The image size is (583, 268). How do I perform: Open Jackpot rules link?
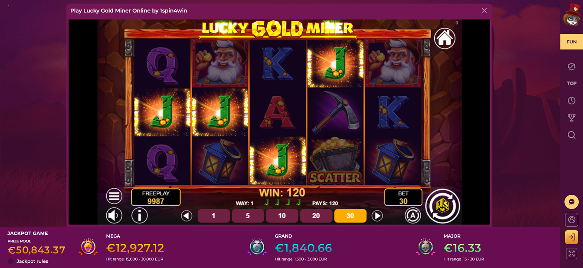(x=32, y=261)
